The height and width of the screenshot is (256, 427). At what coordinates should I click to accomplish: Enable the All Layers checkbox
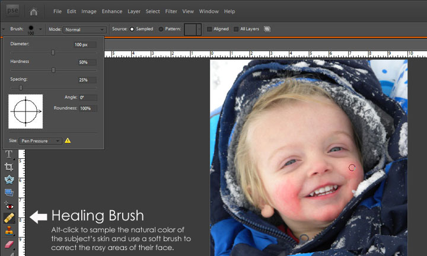(x=236, y=29)
